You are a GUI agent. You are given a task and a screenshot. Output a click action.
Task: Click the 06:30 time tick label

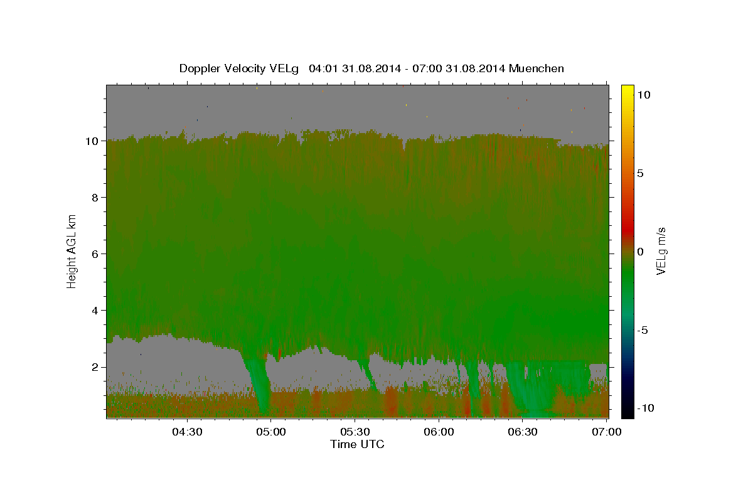tap(523, 432)
